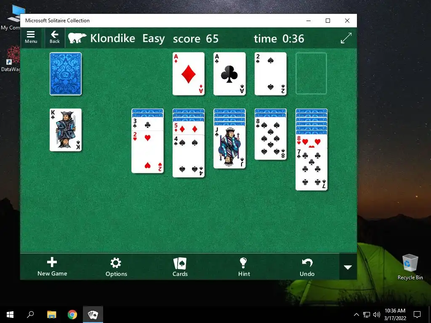The width and height of the screenshot is (431, 323).
Task: Click the Ace of clubs foundation
Action: point(229,74)
